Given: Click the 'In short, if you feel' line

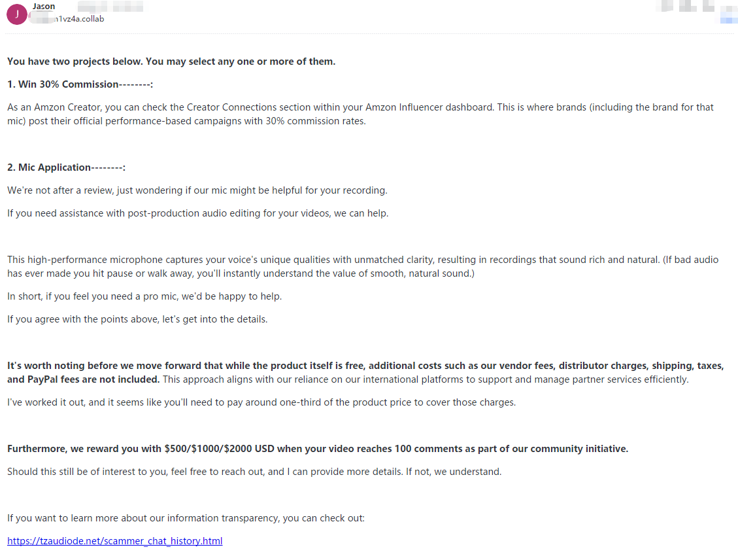Looking at the screenshot, I should tap(144, 296).
